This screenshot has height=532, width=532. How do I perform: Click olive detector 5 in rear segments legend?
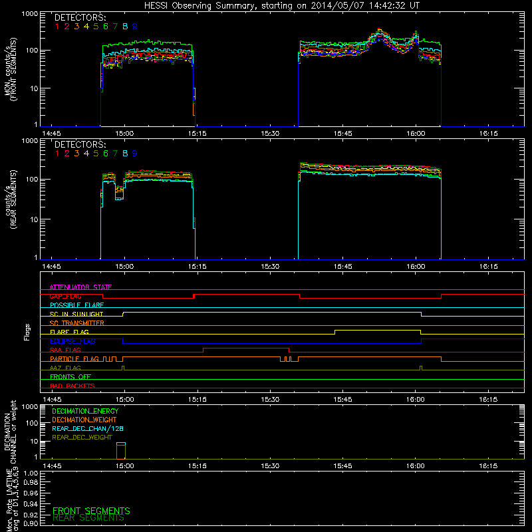click(96, 154)
